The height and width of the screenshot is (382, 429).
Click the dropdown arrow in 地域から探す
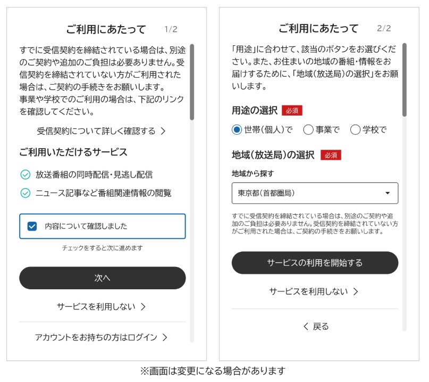click(x=388, y=193)
